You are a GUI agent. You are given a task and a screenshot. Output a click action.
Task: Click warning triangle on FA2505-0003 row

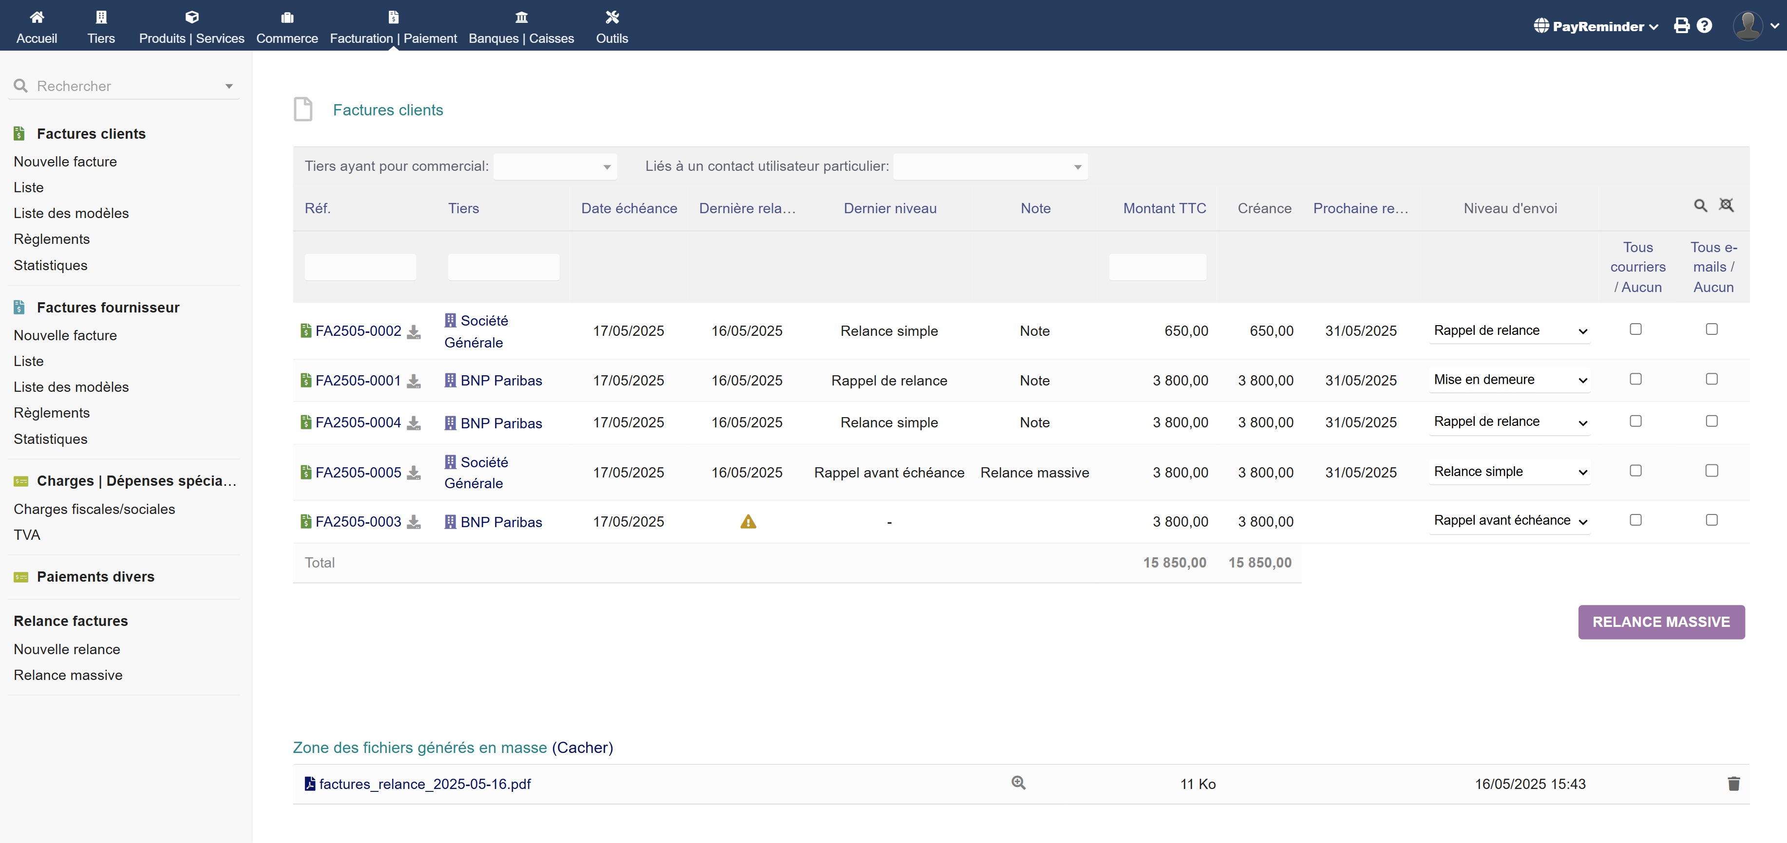click(x=747, y=522)
